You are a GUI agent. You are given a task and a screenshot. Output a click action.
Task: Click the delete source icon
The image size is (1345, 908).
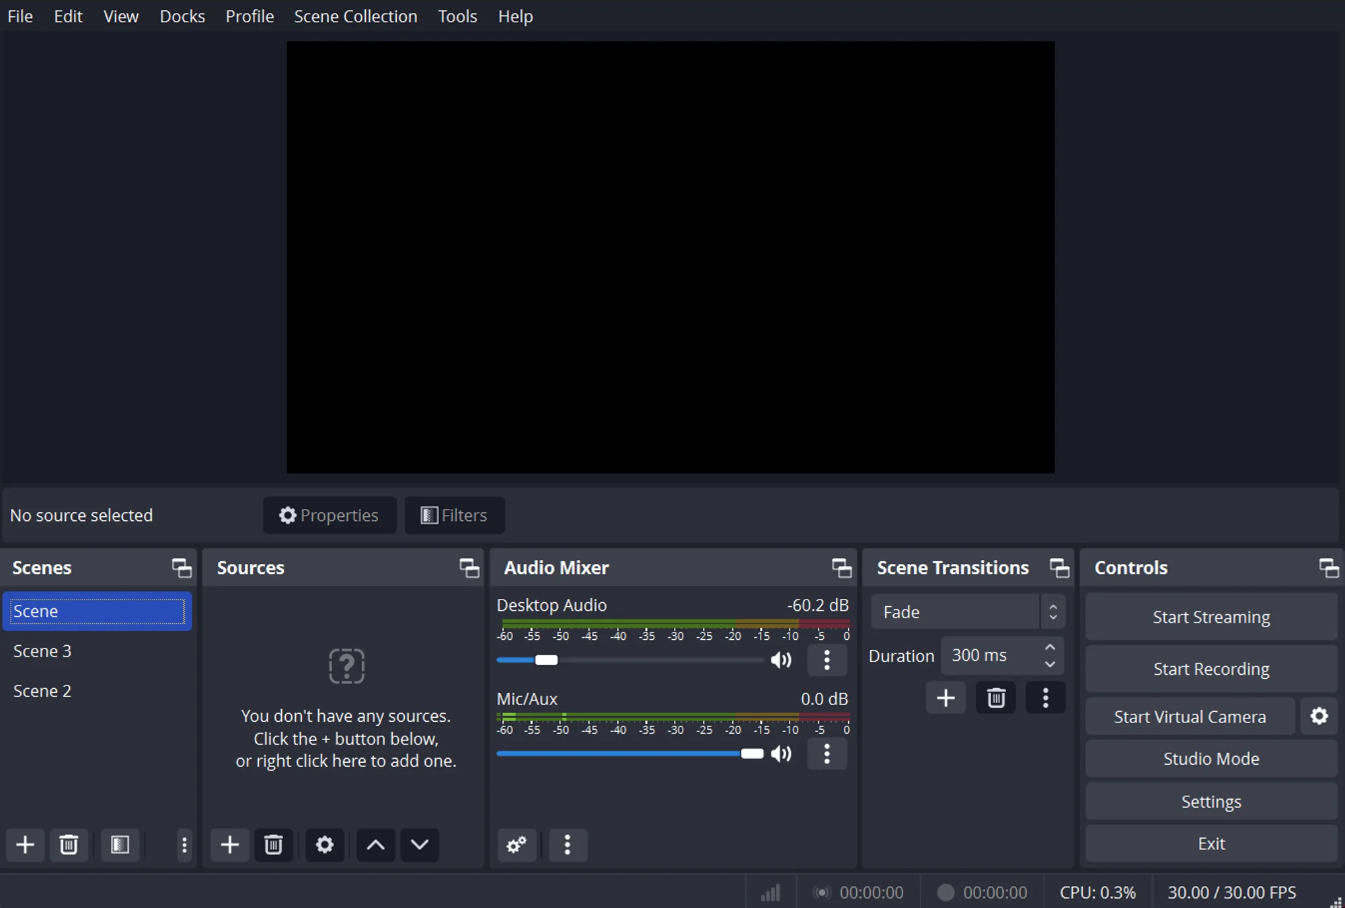(274, 844)
